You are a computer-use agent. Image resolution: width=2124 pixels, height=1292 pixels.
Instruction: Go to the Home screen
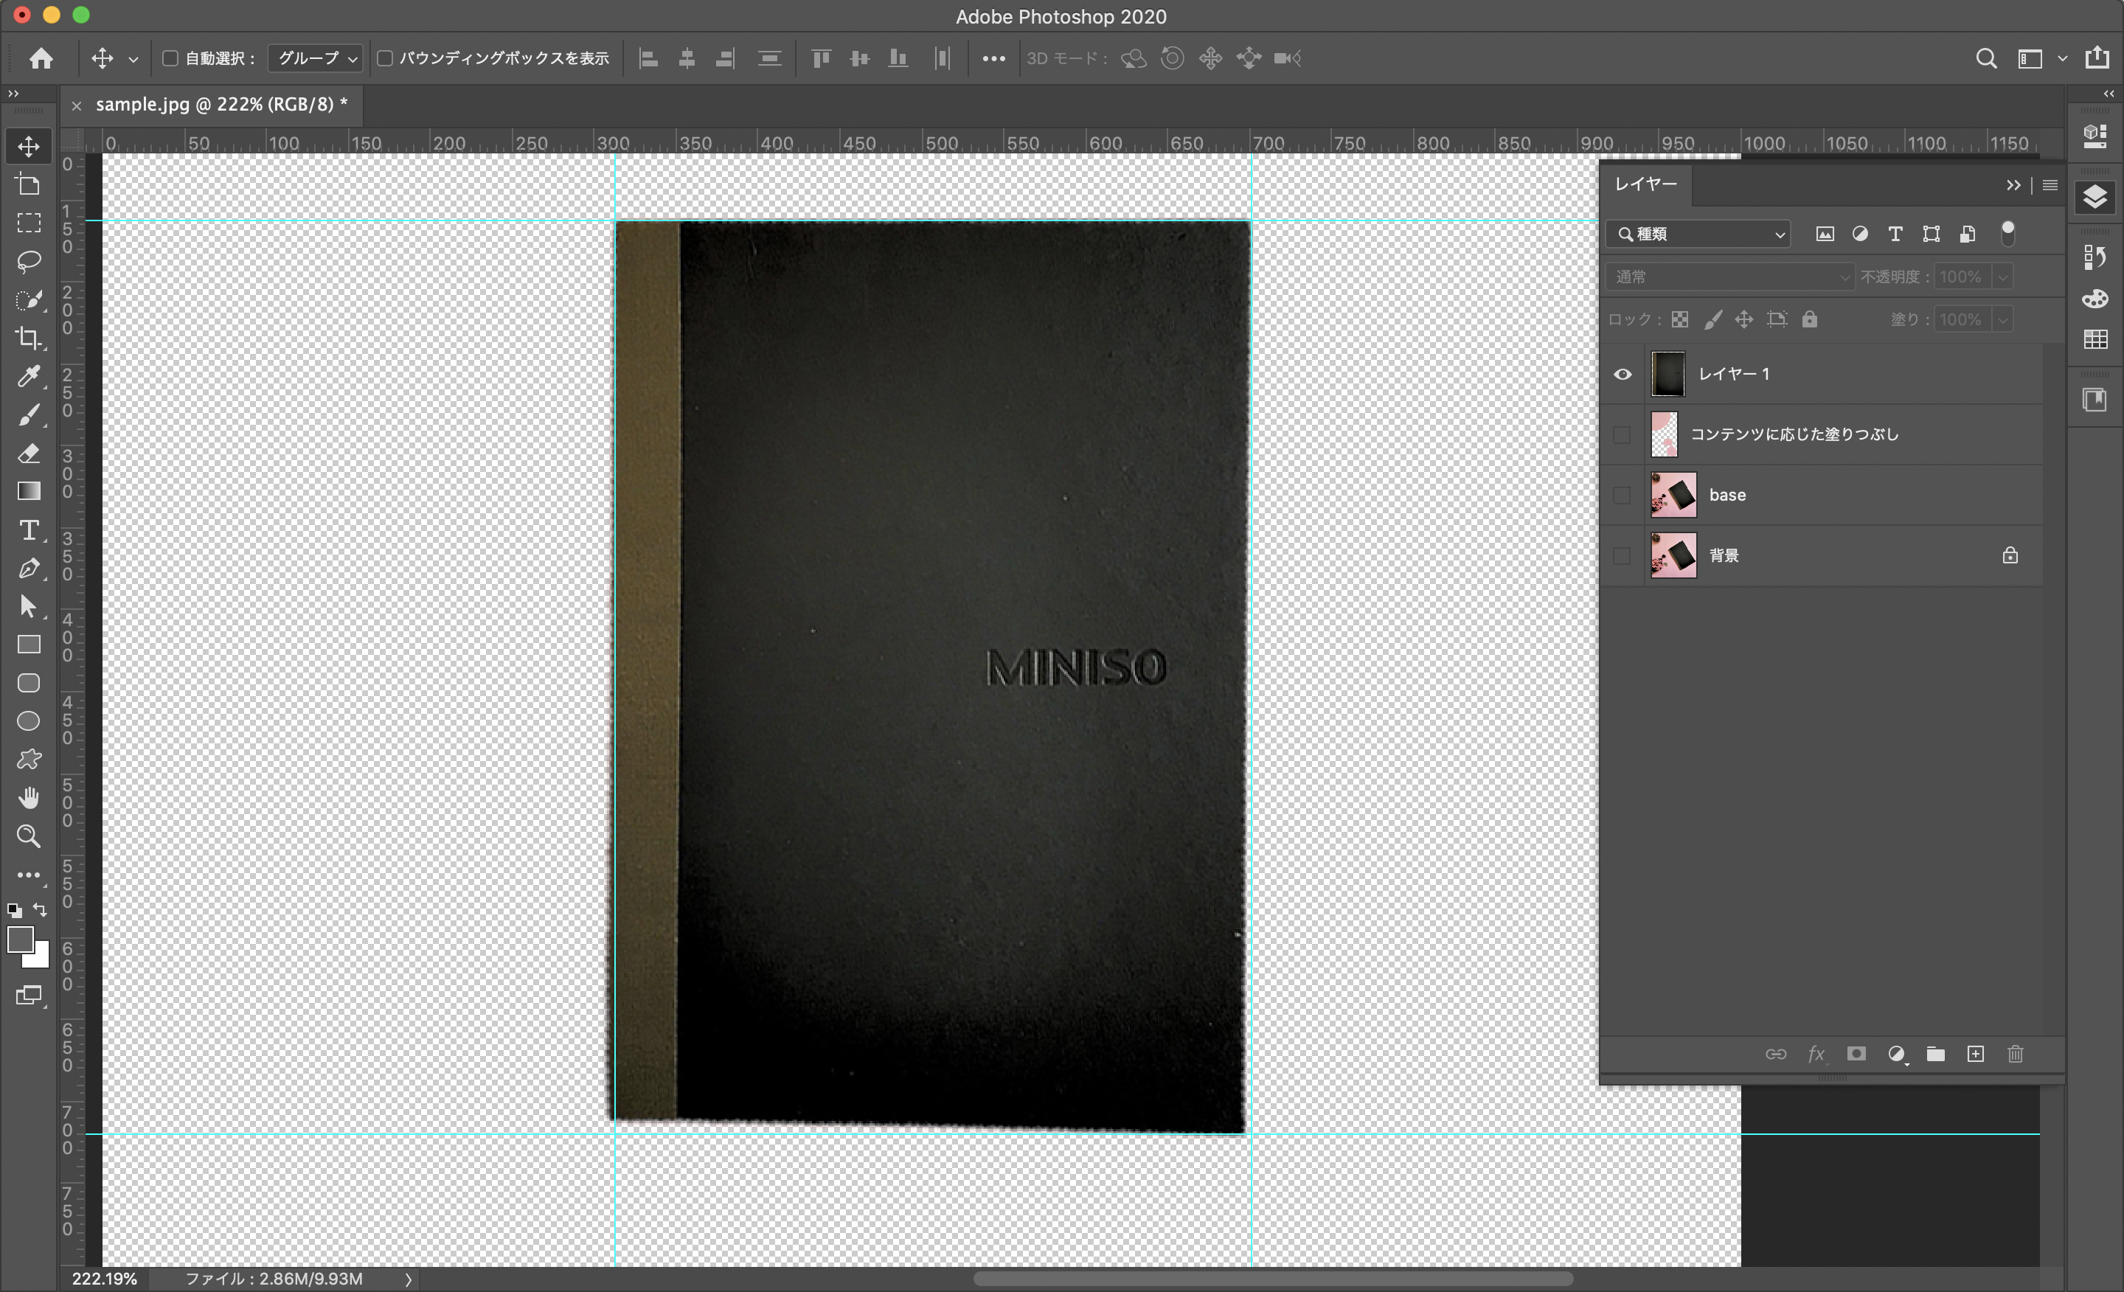(41, 58)
